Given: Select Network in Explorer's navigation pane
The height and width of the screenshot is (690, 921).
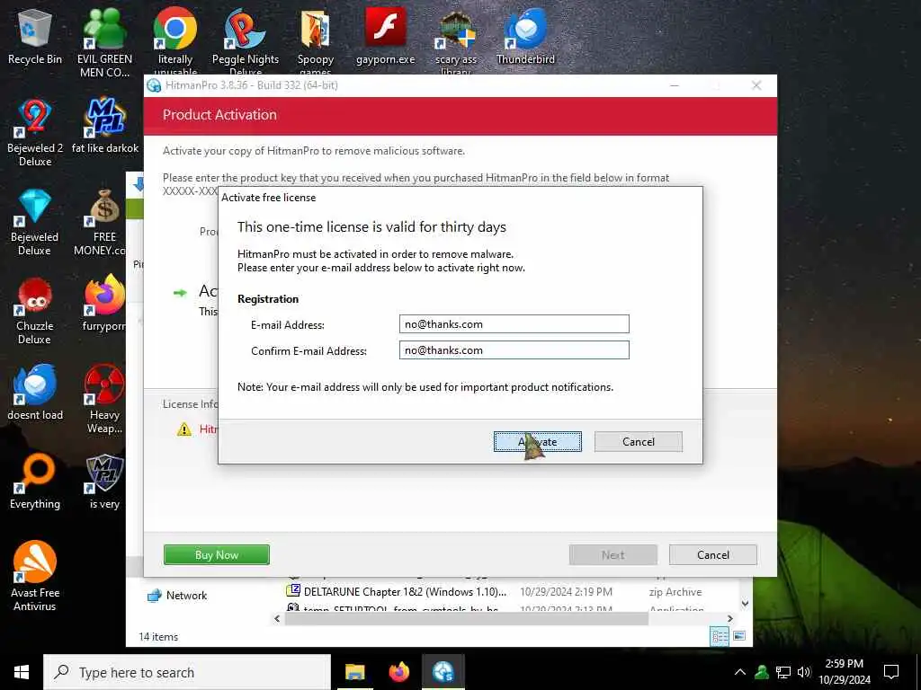Looking at the screenshot, I should click(177, 596).
